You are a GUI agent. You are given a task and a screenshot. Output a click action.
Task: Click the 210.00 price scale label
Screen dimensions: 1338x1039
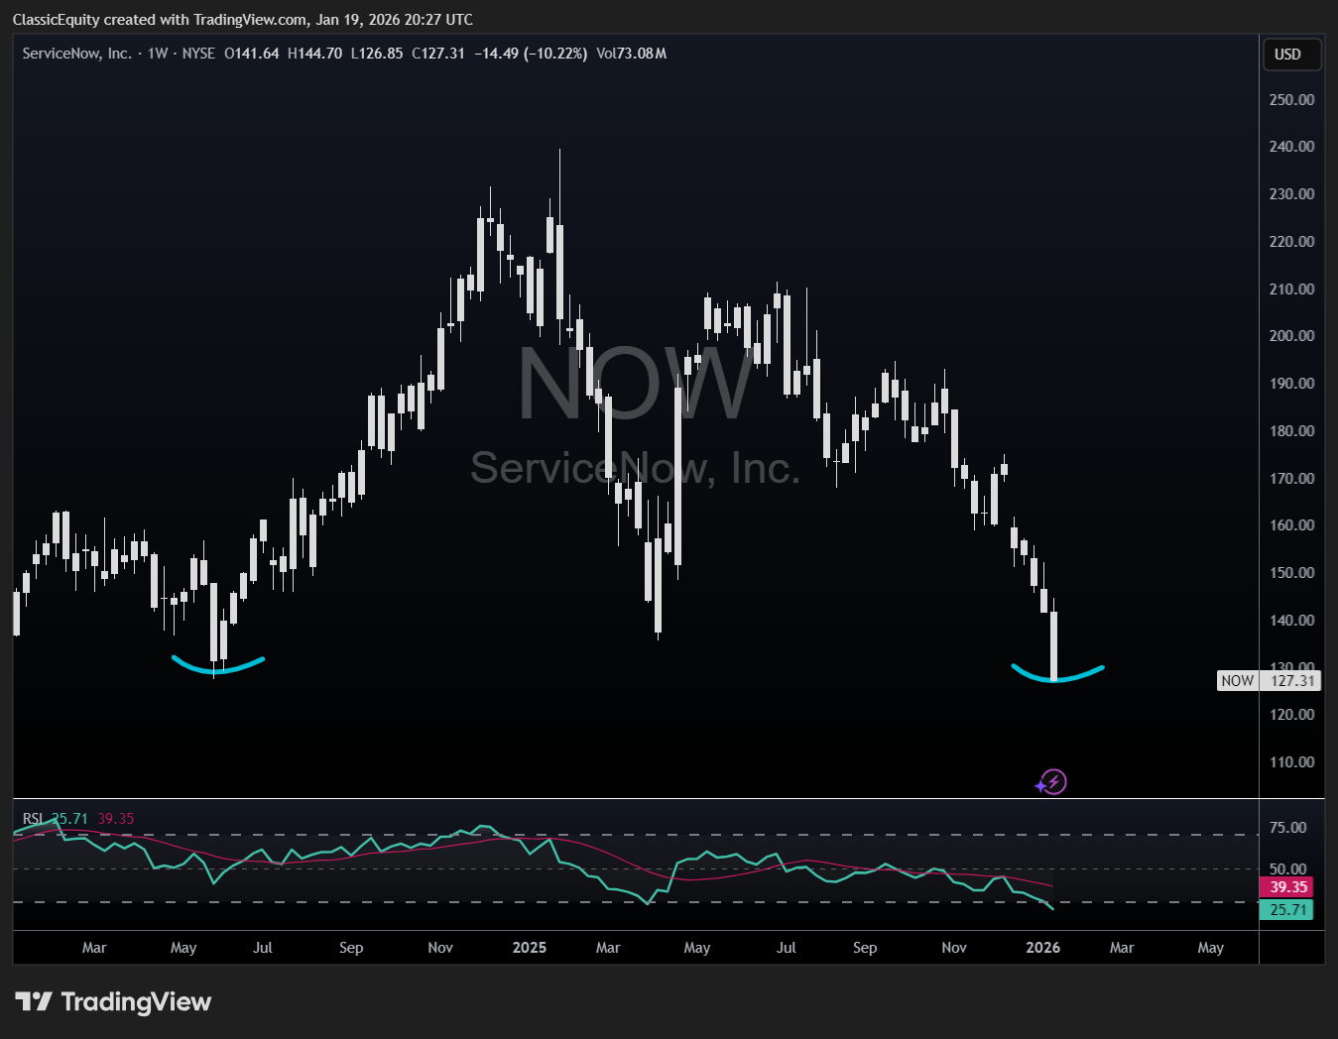[x=1292, y=289]
